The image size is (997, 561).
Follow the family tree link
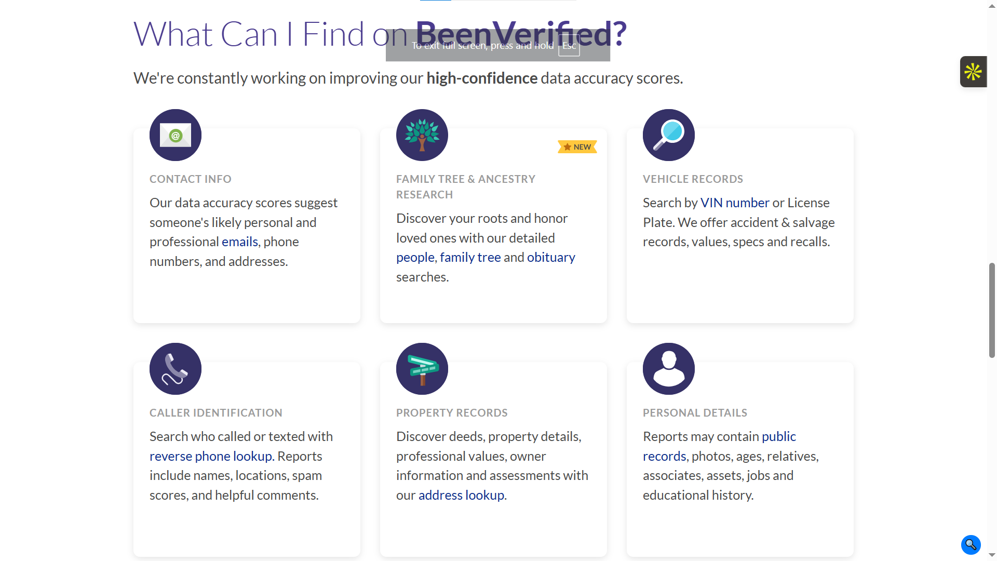pos(470,258)
